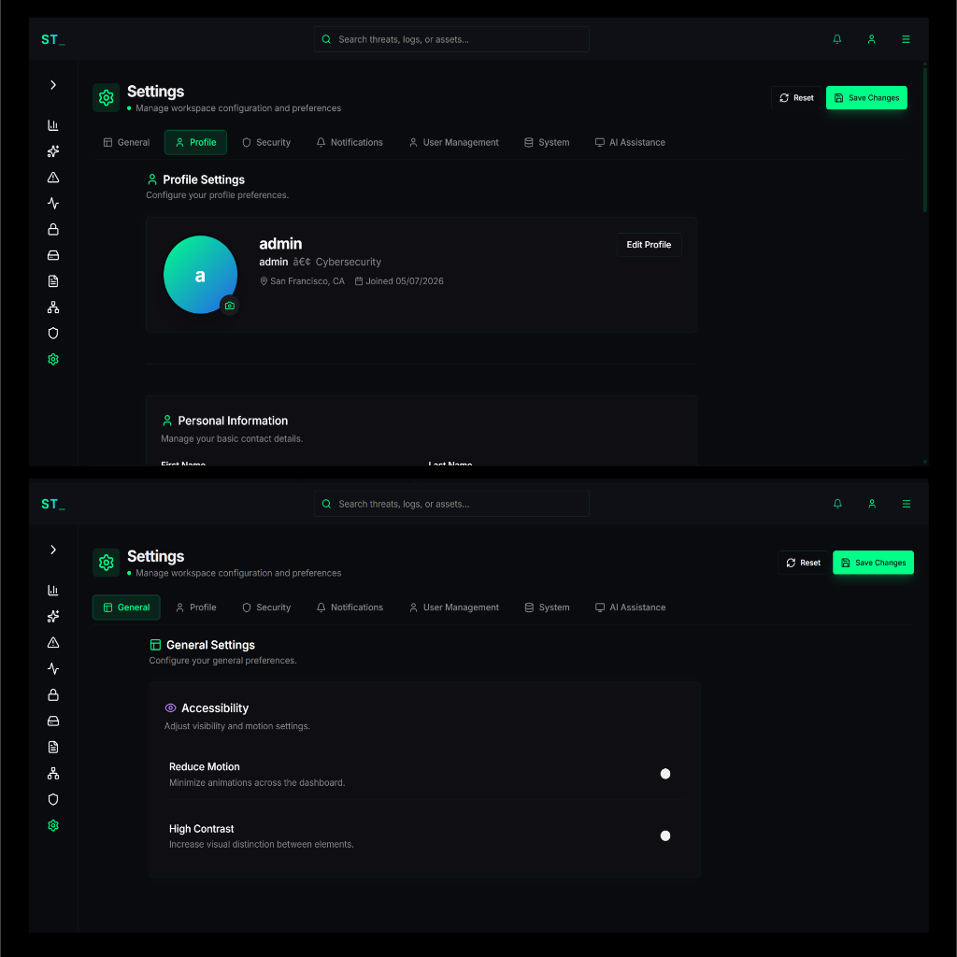The width and height of the screenshot is (957, 957).
Task: Switch to AI Assistance tab in the General view
Action: pos(630,607)
